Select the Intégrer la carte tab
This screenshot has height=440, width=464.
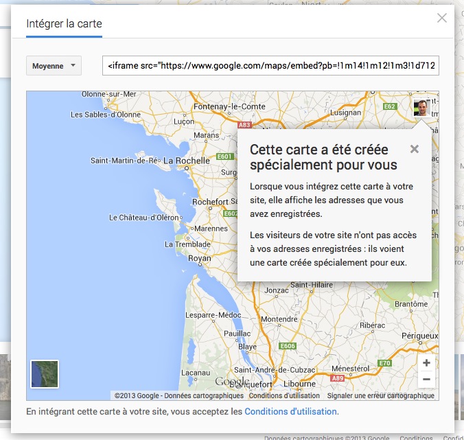64,24
